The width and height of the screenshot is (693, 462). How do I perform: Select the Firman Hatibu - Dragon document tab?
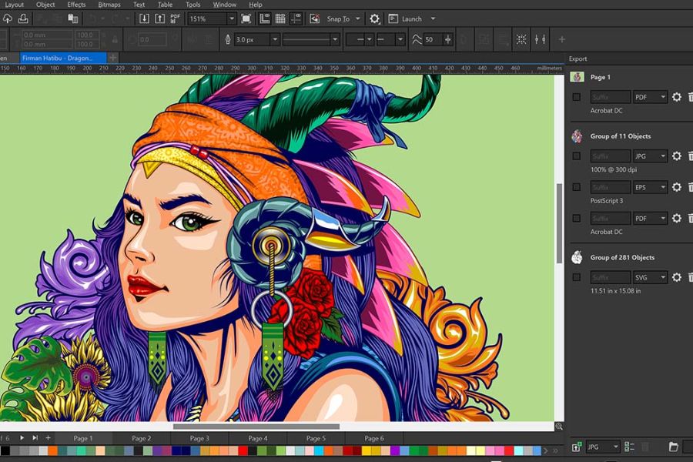point(63,58)
